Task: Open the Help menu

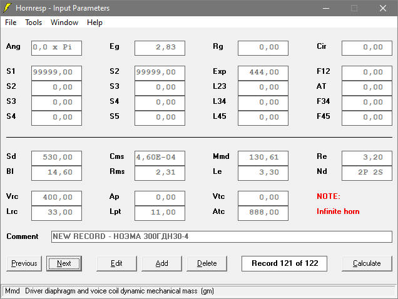Action: [x=94, y=23]
